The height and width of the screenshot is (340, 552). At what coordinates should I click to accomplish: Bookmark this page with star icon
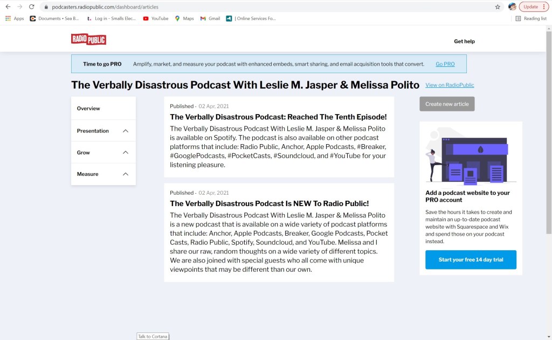coord(498,7)
